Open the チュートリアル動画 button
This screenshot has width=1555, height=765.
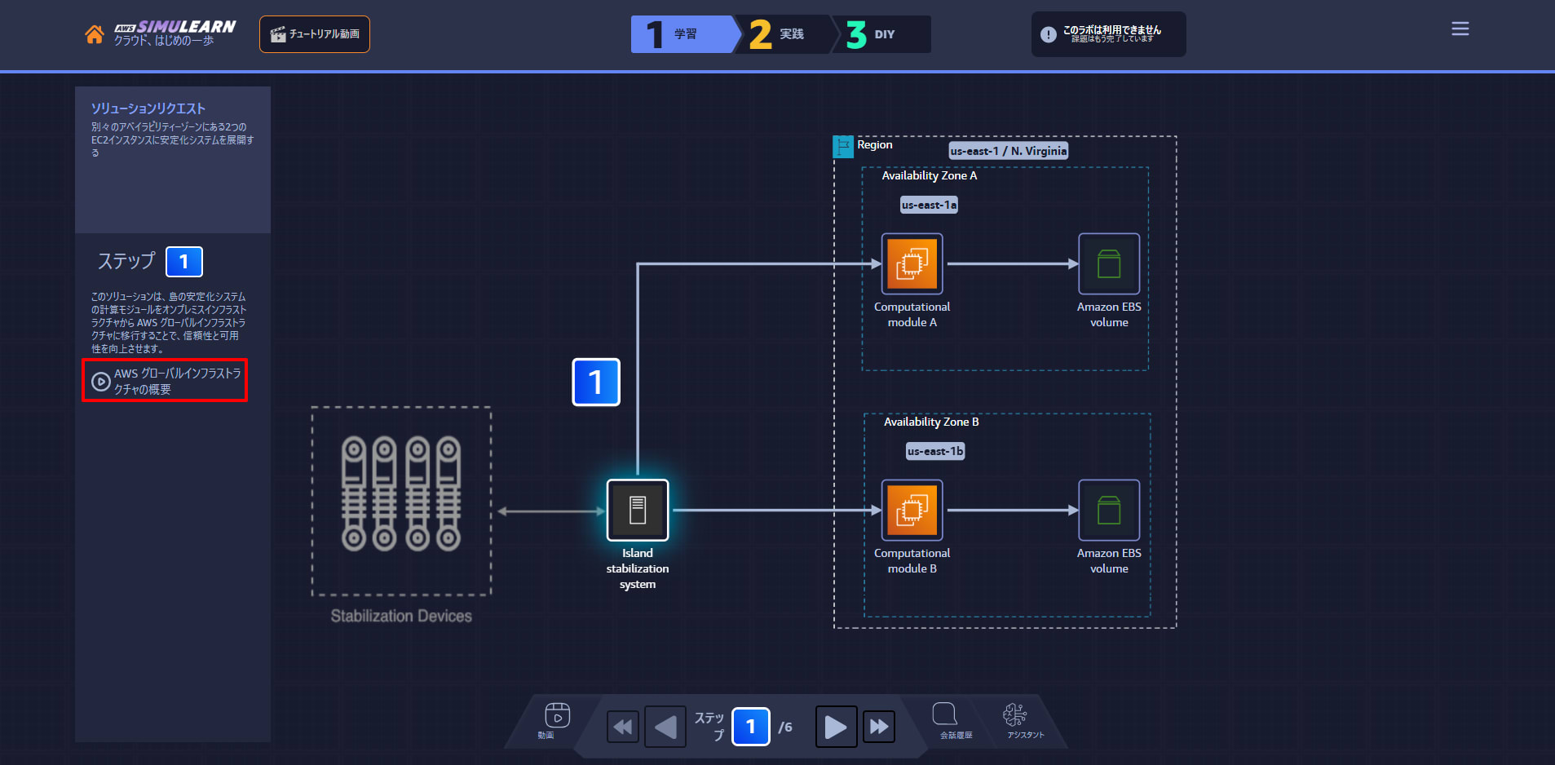315,34
